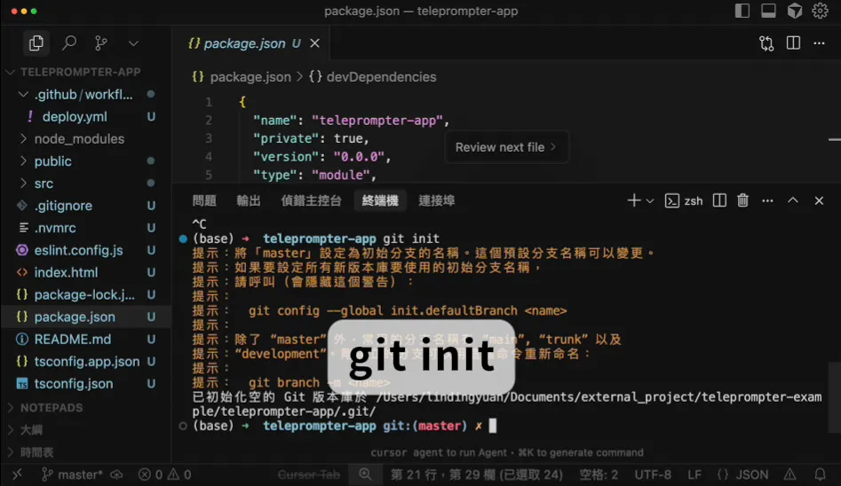841x486 pixels.
Task: Open the Cursor cube icon in title bar
Action: coord(794,11)
